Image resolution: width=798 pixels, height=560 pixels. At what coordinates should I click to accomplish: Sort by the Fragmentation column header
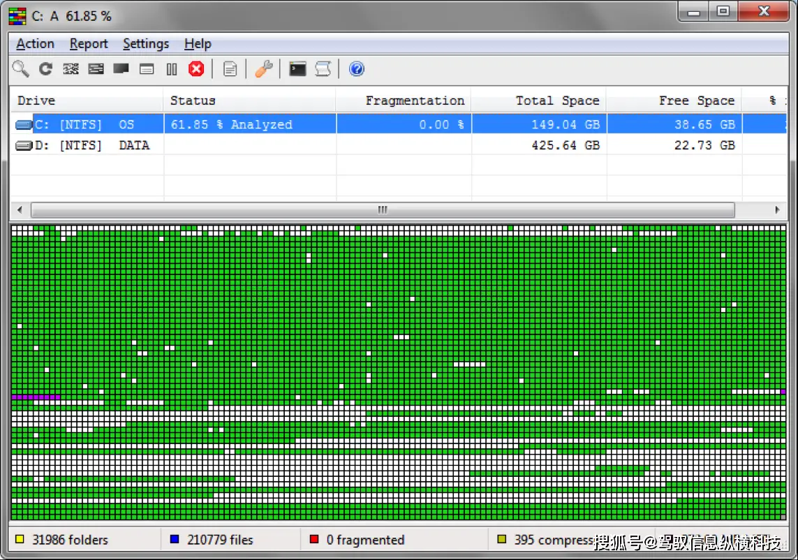414,101
